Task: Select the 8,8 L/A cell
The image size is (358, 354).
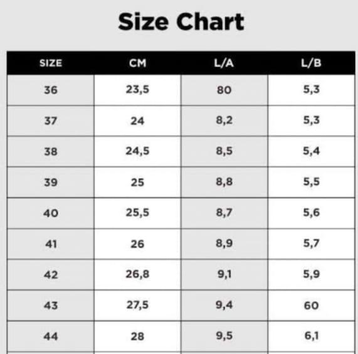Action: [224, 182]
